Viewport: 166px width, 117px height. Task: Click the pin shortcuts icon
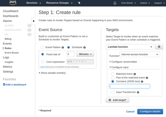[79, 3]
